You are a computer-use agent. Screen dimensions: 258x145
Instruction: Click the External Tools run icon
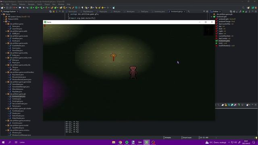[47, 8]
